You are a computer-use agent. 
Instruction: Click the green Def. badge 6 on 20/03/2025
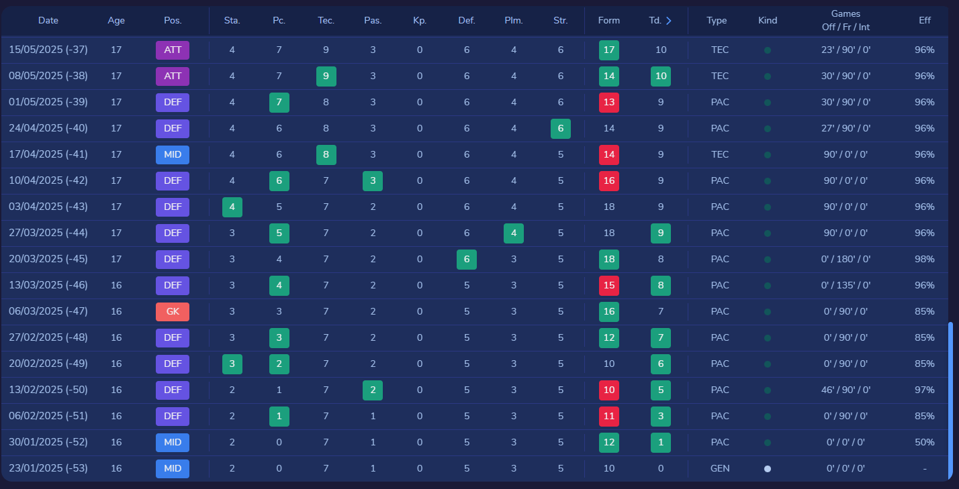[x=466, y=260]
